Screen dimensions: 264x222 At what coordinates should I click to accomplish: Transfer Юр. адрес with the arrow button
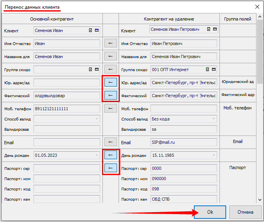click(110, 82)
